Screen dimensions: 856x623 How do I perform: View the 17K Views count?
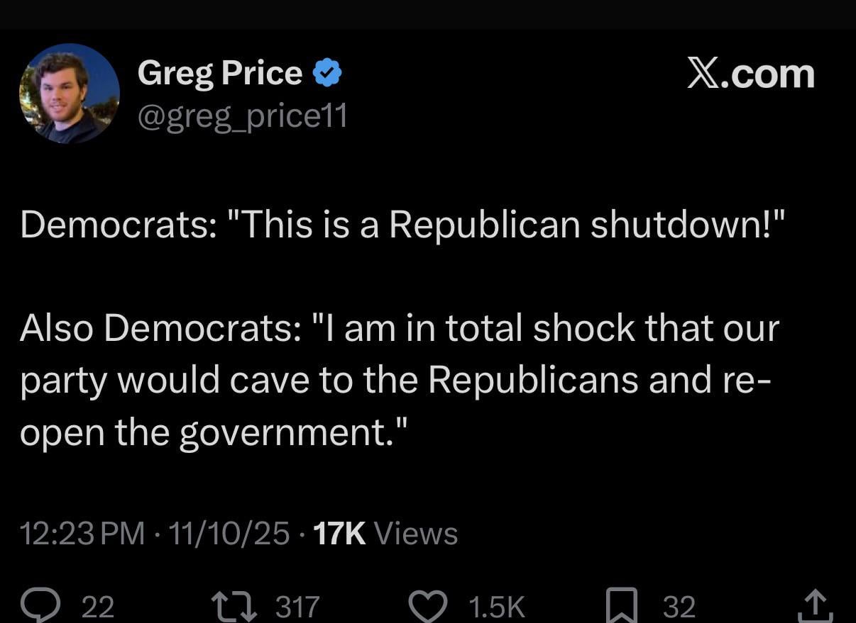click(x=385, y=533)
